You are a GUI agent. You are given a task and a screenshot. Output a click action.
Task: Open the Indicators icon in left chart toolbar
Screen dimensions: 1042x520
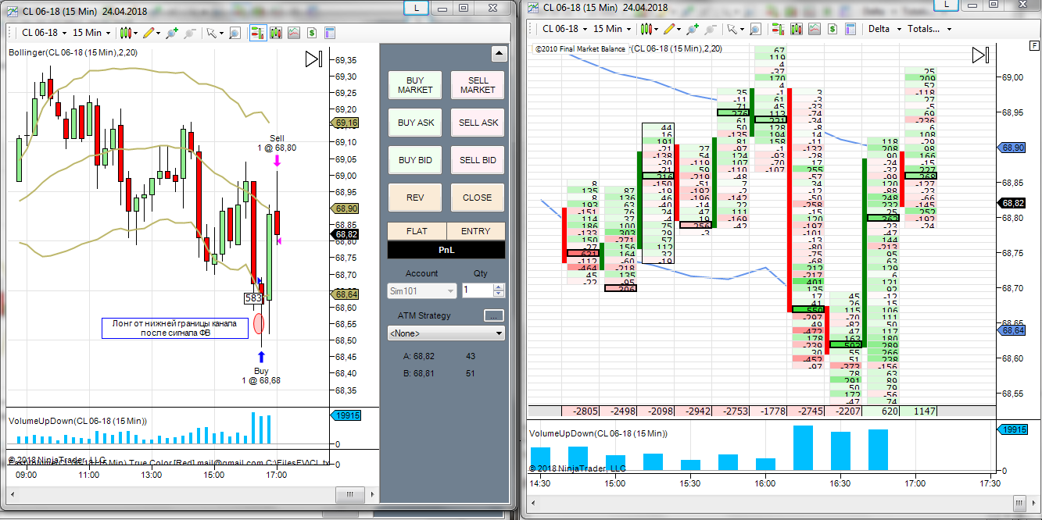294,33
